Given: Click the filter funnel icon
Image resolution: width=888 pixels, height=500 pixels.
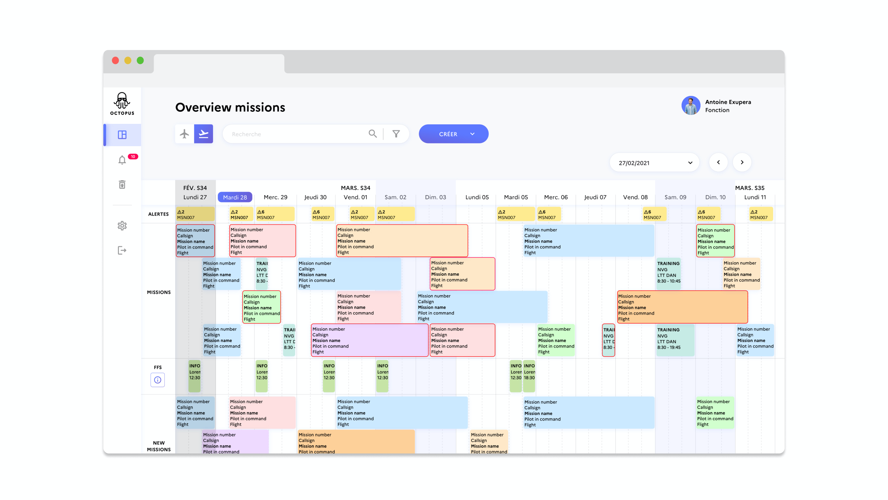Looking at the screenshot, I should click(396, 134).
